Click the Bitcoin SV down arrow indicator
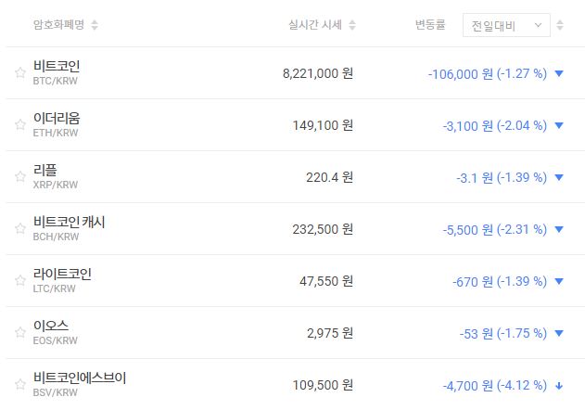 click(x=558, y=385)
